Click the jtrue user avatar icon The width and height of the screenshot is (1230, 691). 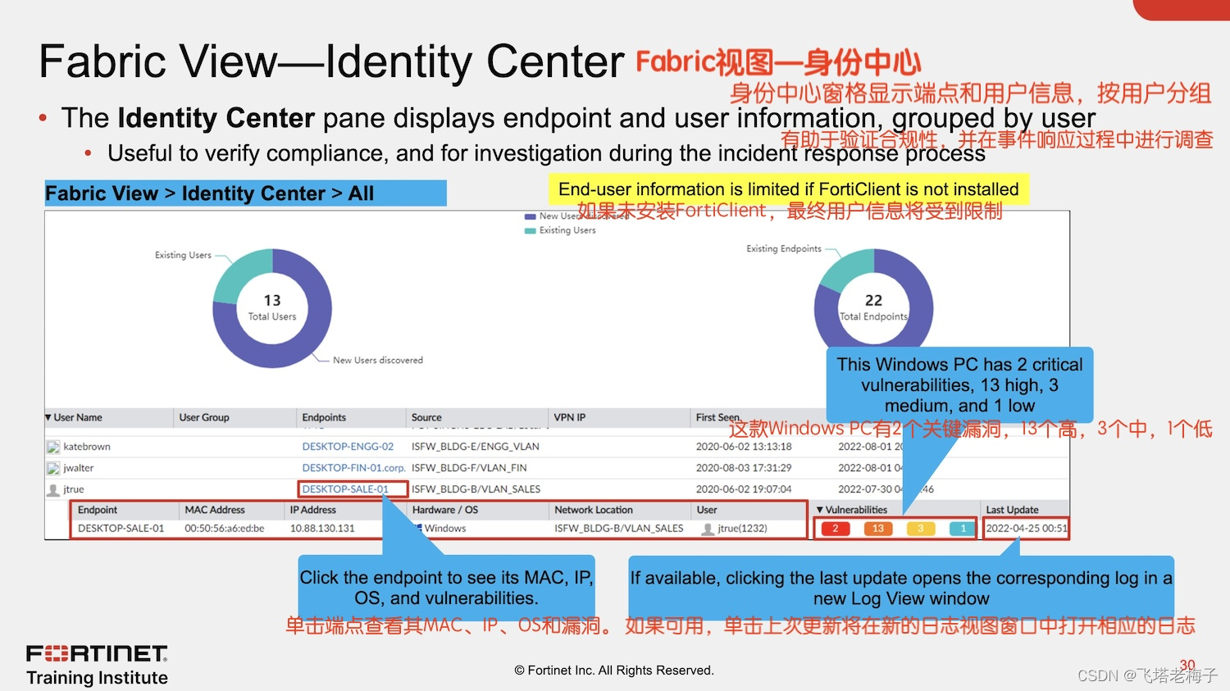click(53, 489)
